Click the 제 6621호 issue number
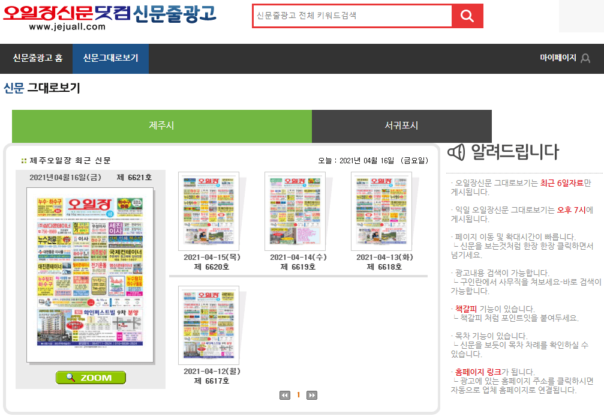This screenshot has width=604, height=416. tap(134, 177)
